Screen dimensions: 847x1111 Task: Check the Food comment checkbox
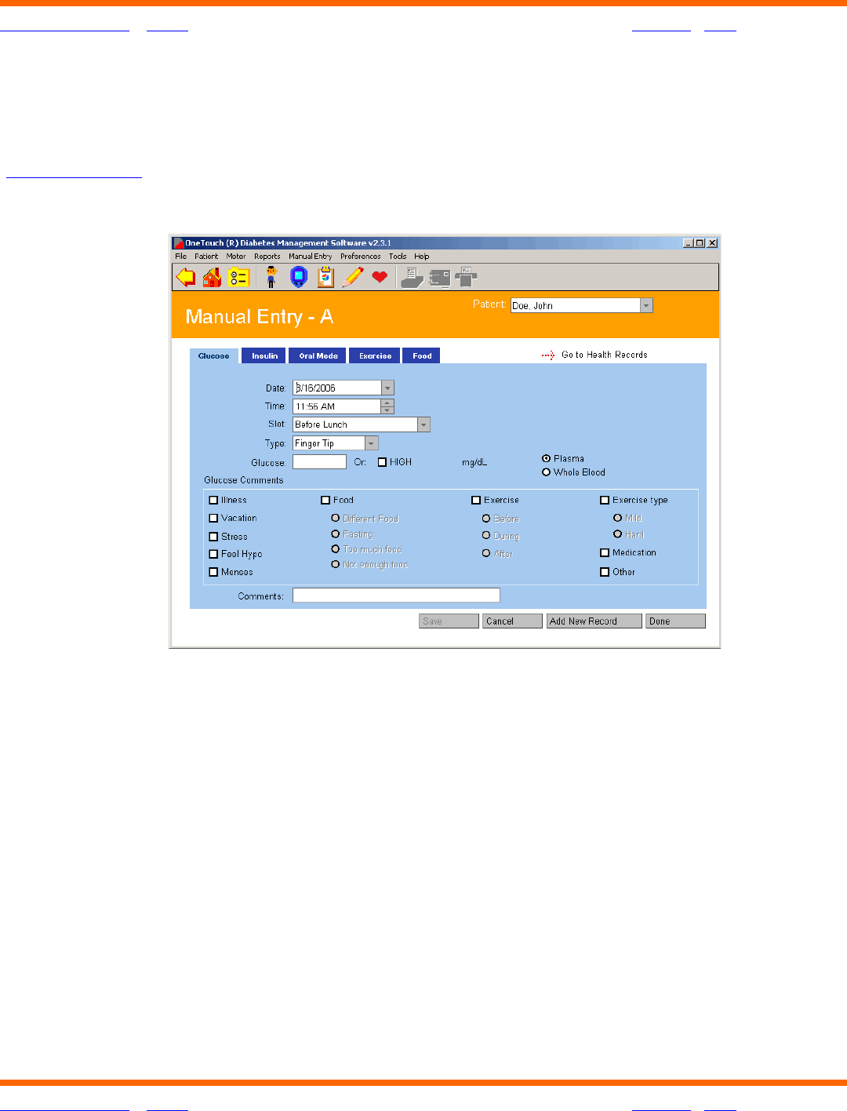coord(325,500)
